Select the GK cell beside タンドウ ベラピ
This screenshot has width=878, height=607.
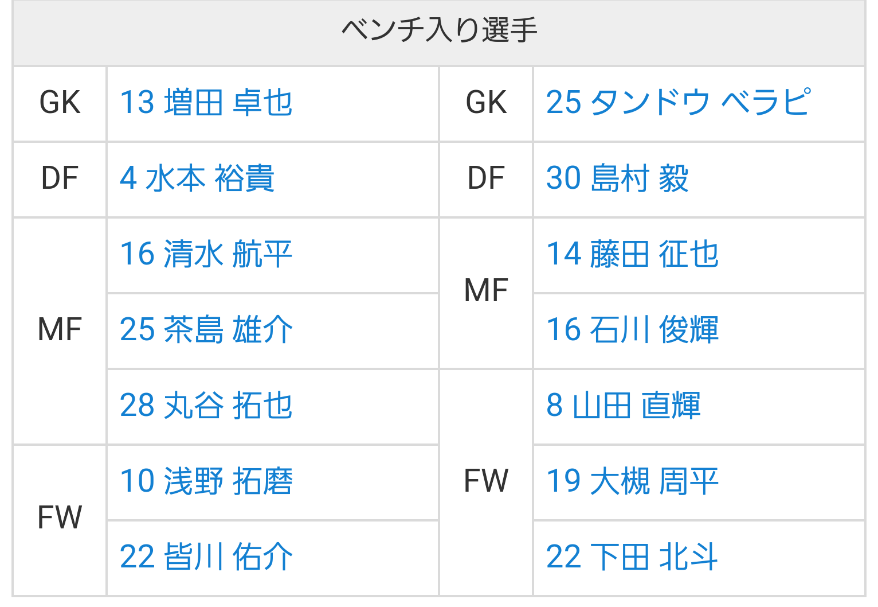point(486,103)
